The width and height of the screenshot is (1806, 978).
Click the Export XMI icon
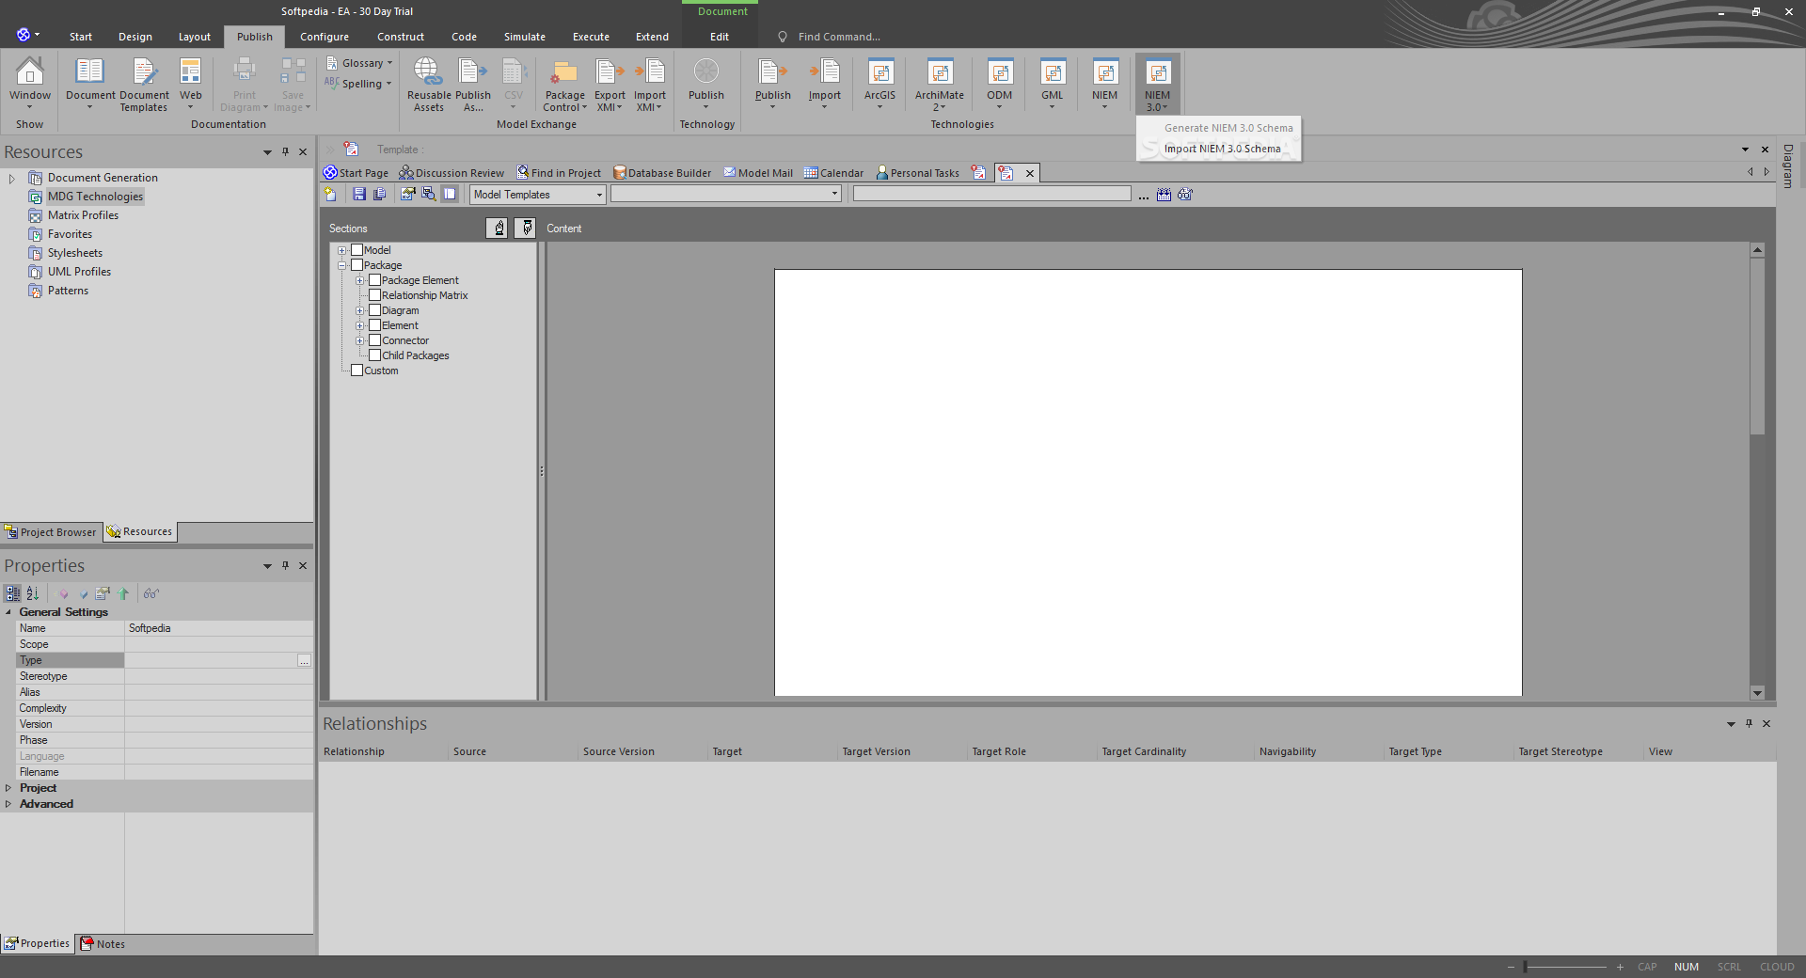610,83
